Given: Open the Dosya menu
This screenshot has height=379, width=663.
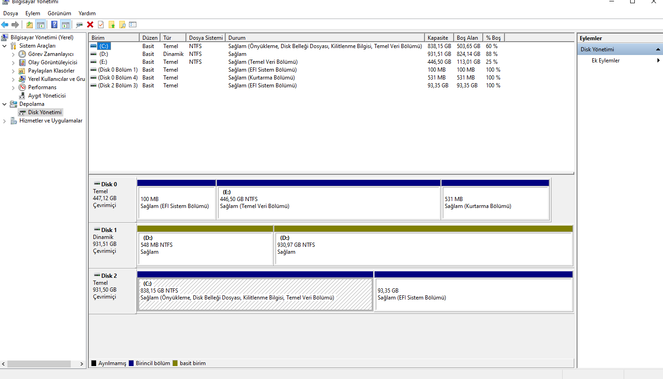Looking at the screenshot, I should [x=11, y=13].
